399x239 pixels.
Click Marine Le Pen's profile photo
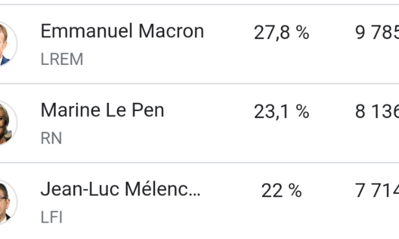click(x=6, y=123)
